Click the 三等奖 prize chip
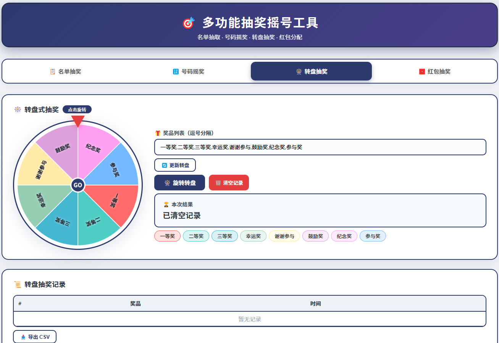This screenshot has height=343, width=499. click(x=224, y=236)
